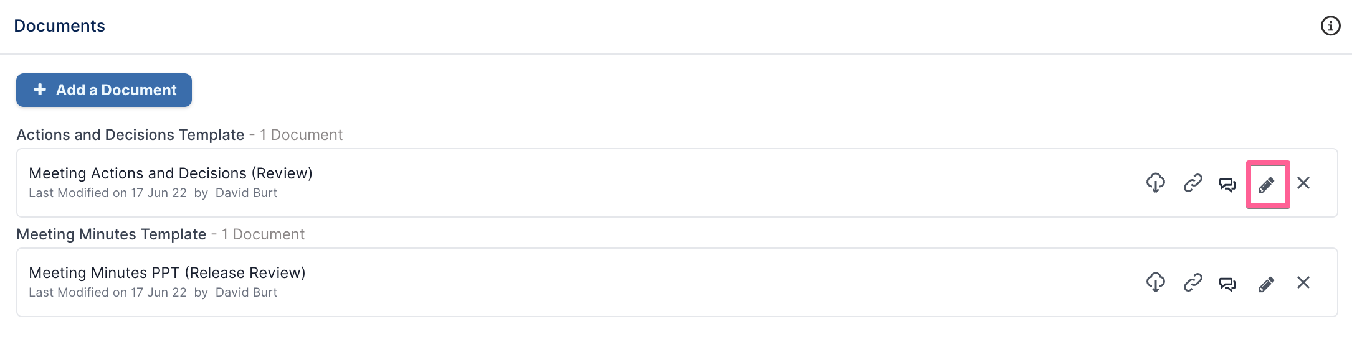Screen dimensions: 1352x342
Task: Edit Meeting Minutes PPT with pencil icon
Action: (x=1266, y=284)
